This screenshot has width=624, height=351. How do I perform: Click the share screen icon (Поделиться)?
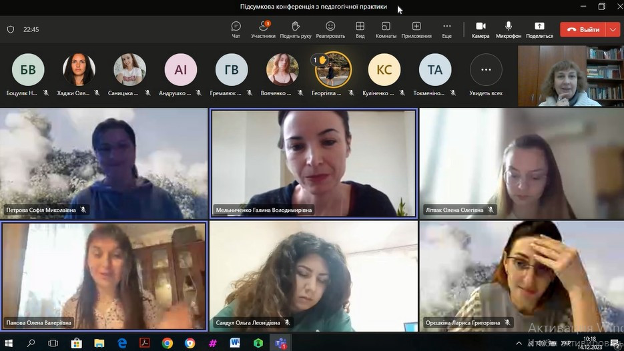[x=539, y=29]
